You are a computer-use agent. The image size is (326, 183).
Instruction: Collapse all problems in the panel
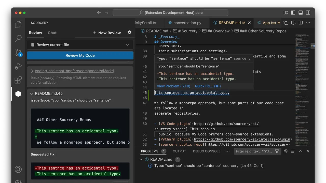[286, 151]
